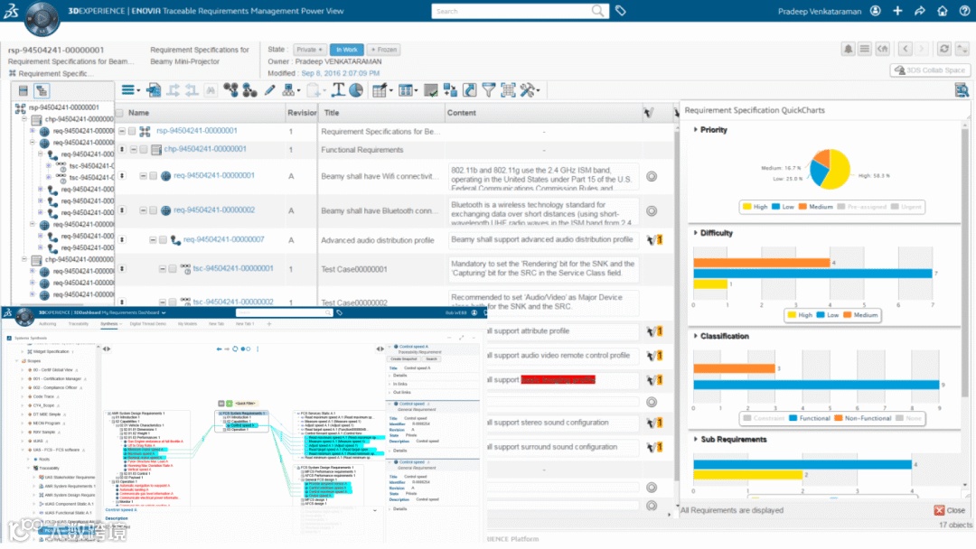Collapse the rsp-94504241-00000001 table row
Image resolution: width=976 pixels, height=549 pixels.
pyautogui.click(x=122, y=131)
